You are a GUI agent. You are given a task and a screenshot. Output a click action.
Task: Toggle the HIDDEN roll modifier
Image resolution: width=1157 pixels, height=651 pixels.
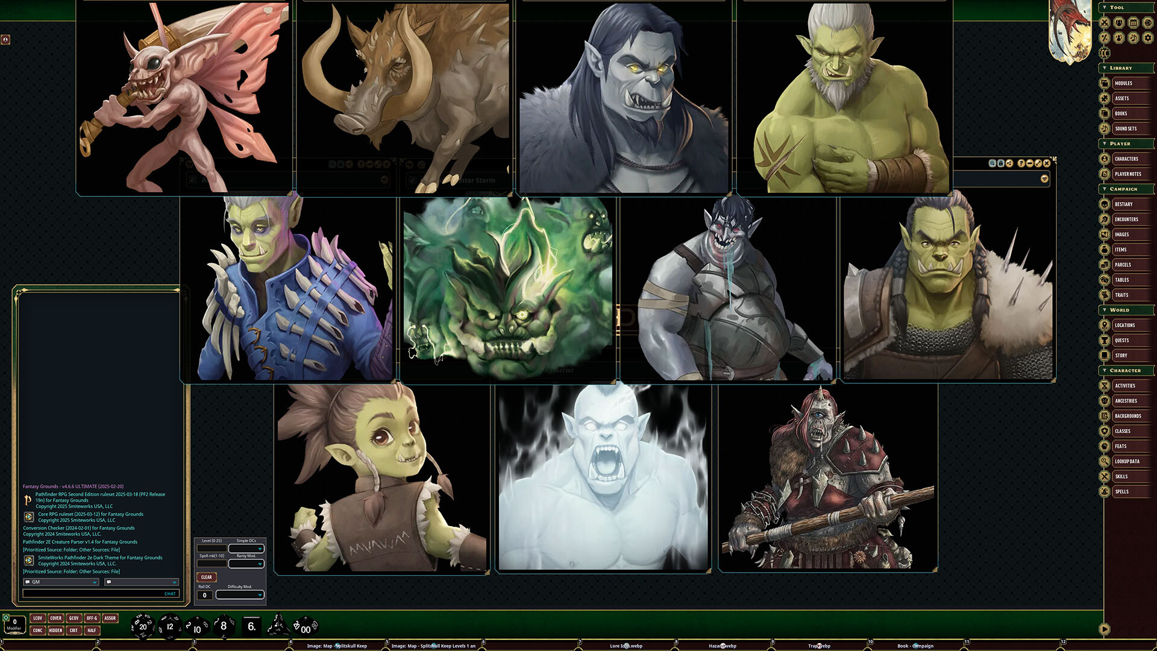pos(55,630)
